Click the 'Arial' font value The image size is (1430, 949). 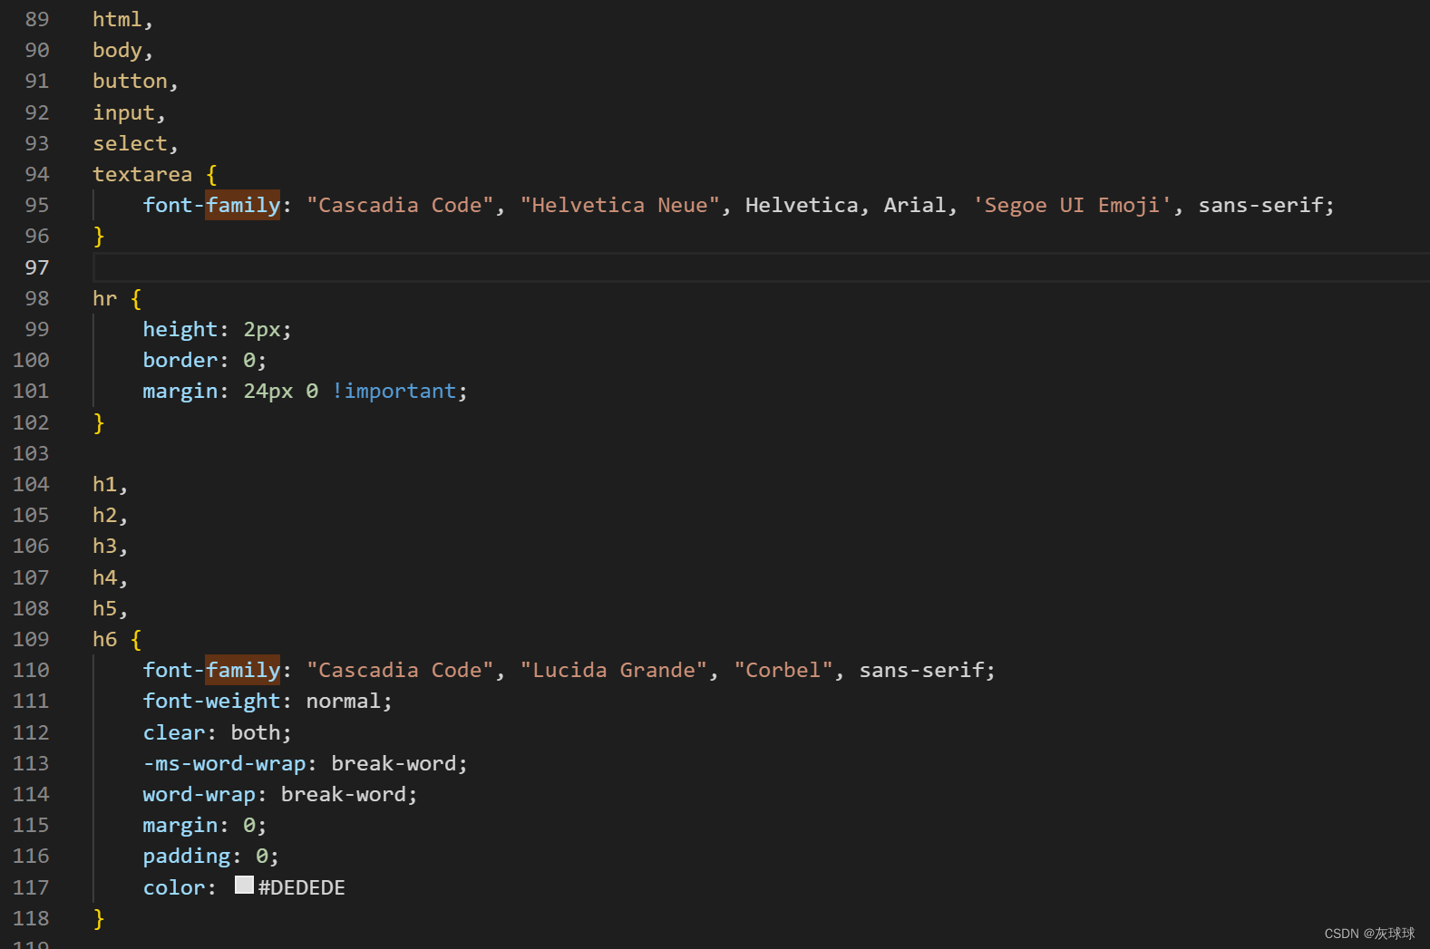(x=915, y=205)
